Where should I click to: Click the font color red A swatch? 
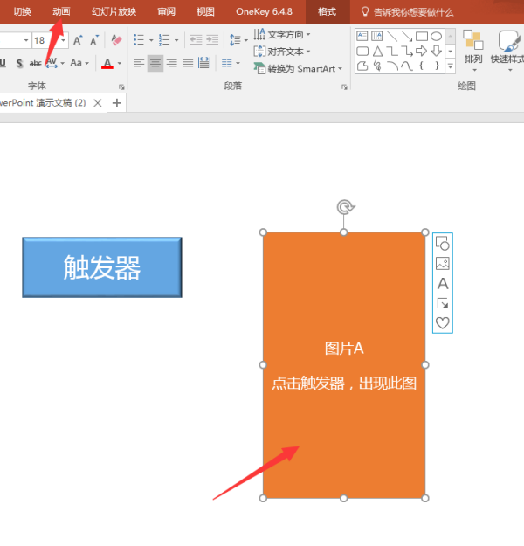[x=107, y=63]
